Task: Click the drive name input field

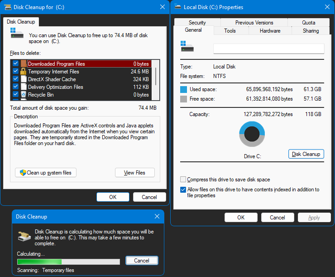Action: [x=269, y=49]
